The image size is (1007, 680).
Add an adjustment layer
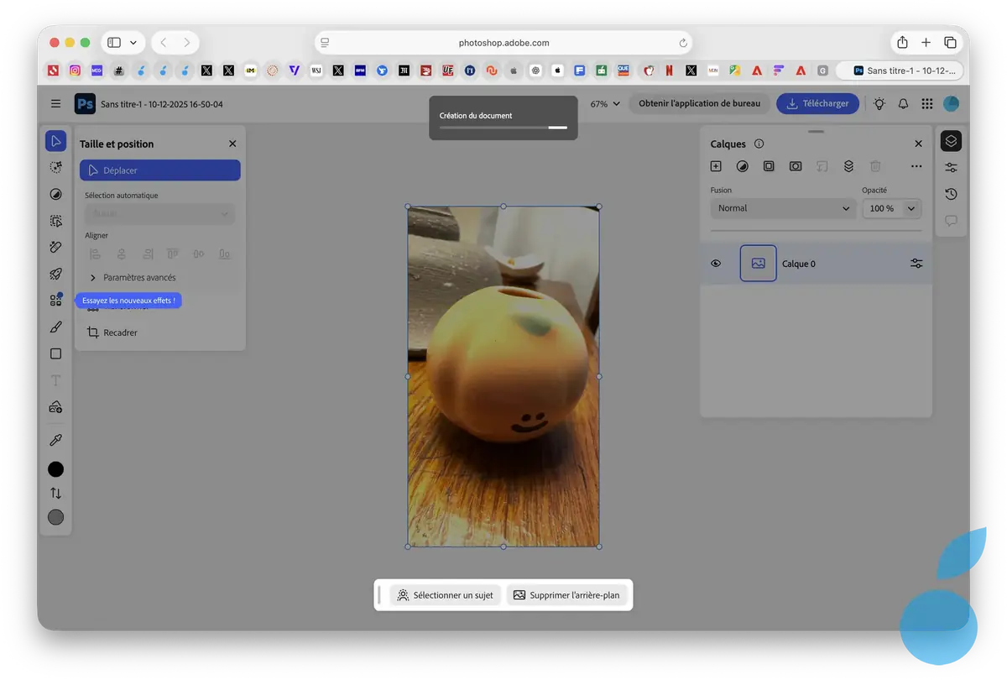tap(742, 166)
